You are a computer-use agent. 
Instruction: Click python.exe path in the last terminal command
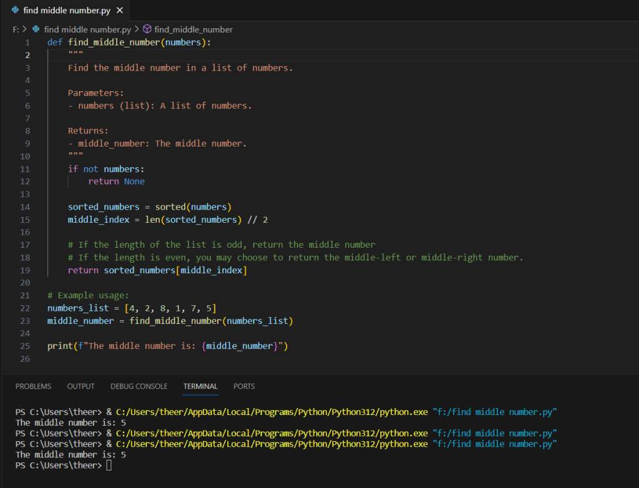pos(271,444)
